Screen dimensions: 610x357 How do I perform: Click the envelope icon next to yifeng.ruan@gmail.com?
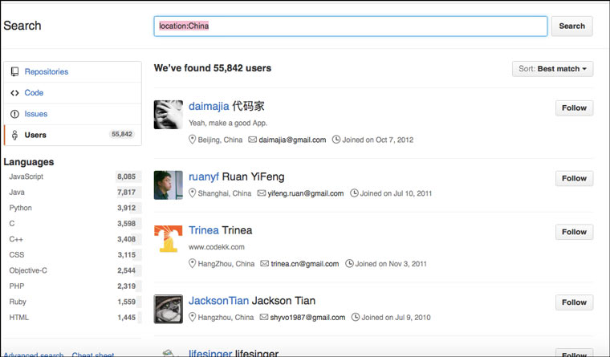pos(261,193)
